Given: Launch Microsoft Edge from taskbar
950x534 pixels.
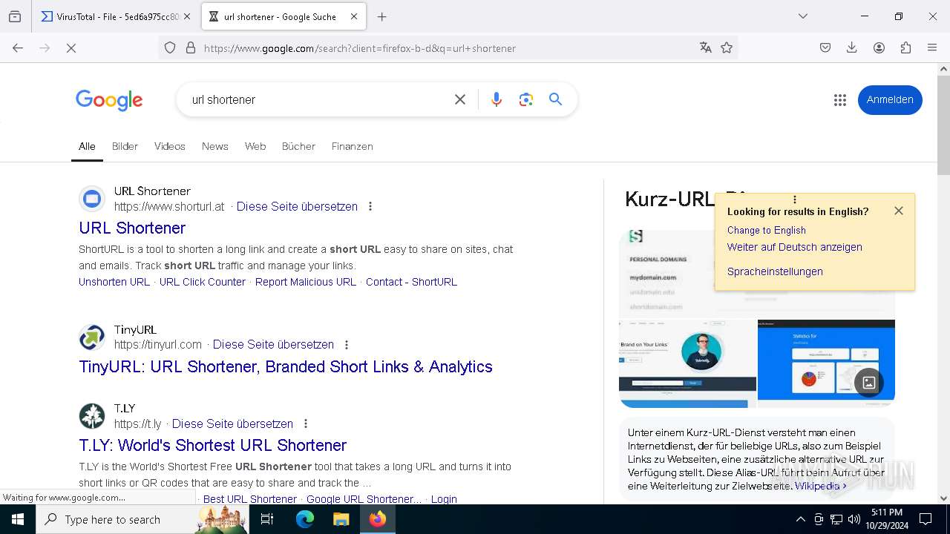Looking at the screenshot, I should [x=305, y=519].
